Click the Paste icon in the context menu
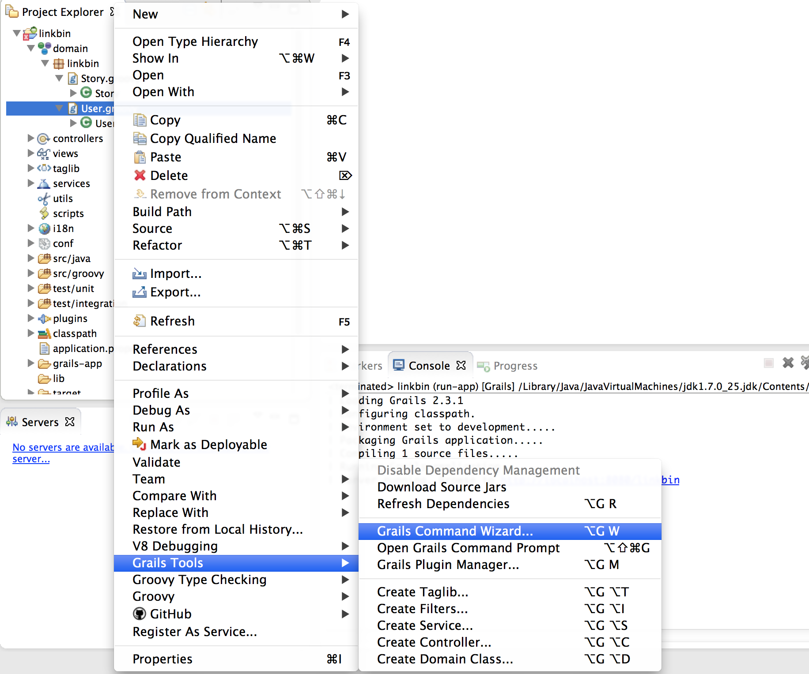This screenshot has width=809, height=674. click(140, 157)
